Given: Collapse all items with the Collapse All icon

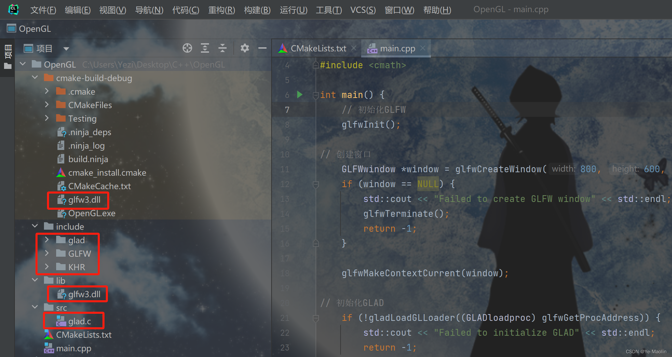Looking at the screenshot, I should coord(222,48).
